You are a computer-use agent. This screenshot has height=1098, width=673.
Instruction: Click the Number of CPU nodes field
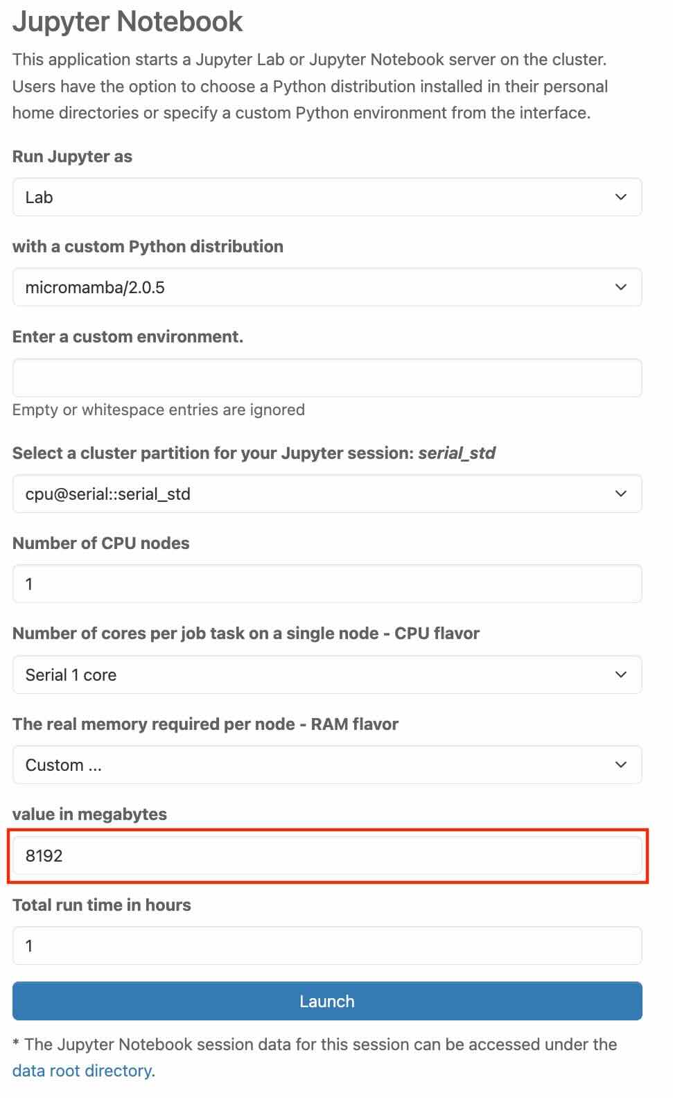coord(327,584)
